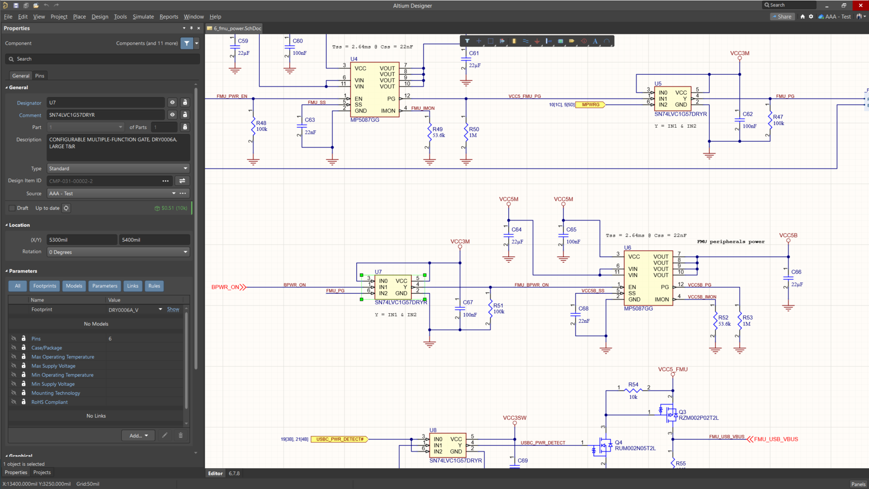
Task: Click the Place Arc tool
Action: [x=607, y=41]
